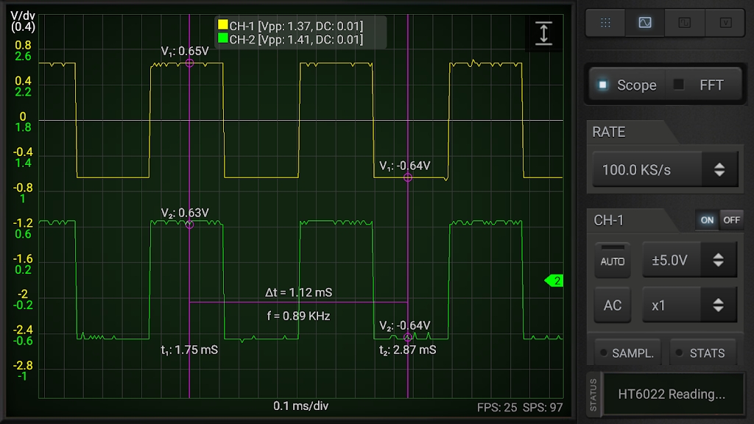This screenshot has width=754, height=424.
Task: Turn CH-1 OFF
Action: coord(731,220)
